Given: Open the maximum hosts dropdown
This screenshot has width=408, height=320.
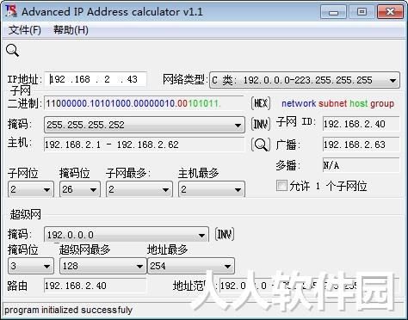Looking at the screenshot, I should tap(212, 189).
